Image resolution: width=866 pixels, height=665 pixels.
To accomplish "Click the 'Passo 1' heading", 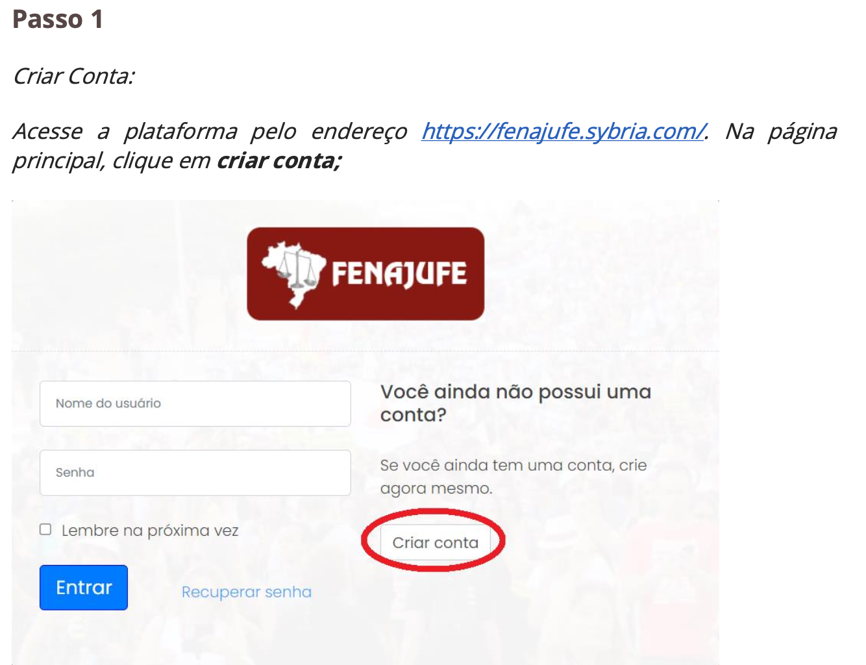I will tap(58, 19).
